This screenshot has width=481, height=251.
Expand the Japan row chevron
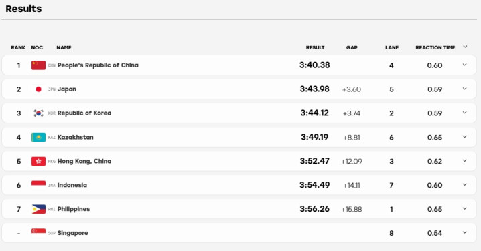tap(464, 89)
